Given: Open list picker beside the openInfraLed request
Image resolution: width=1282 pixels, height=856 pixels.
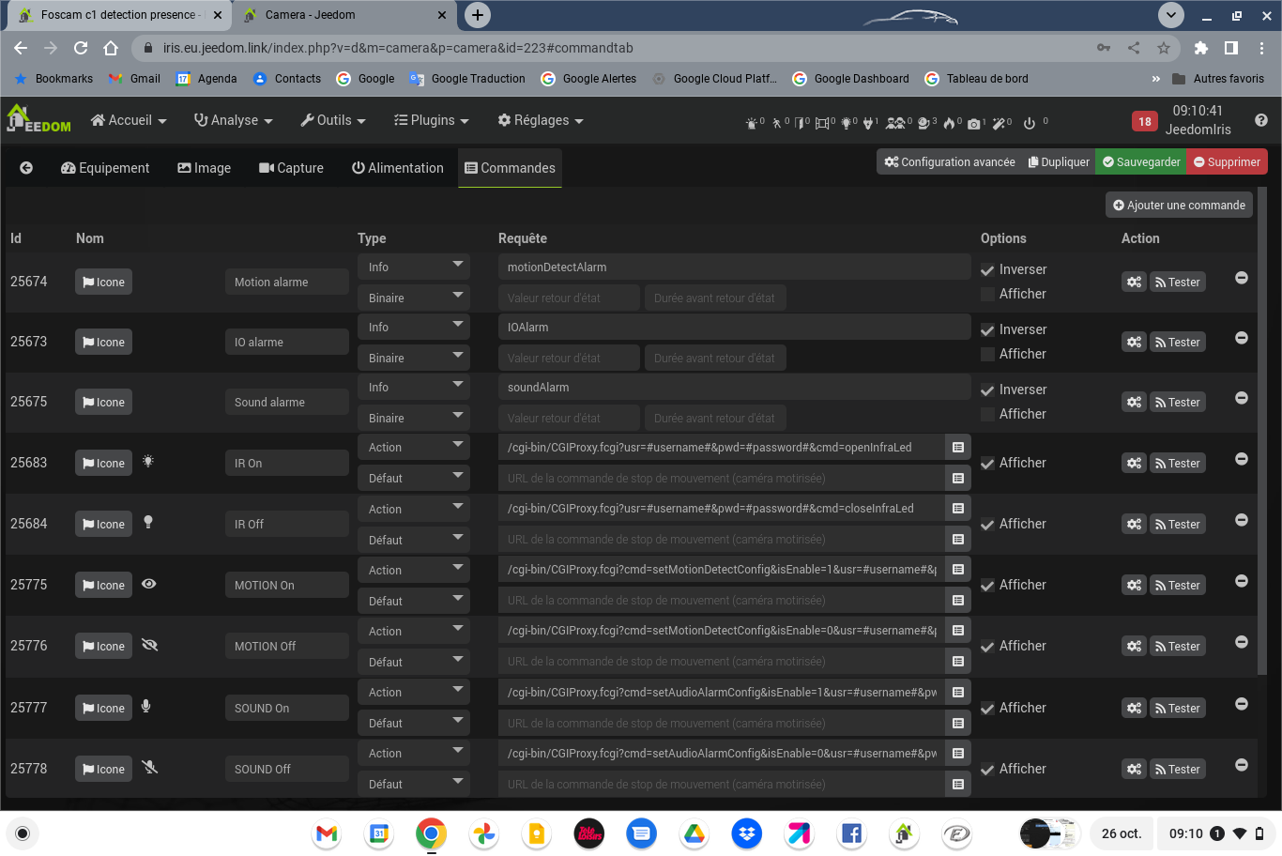Looking at the screenshot, I should 958,448.
